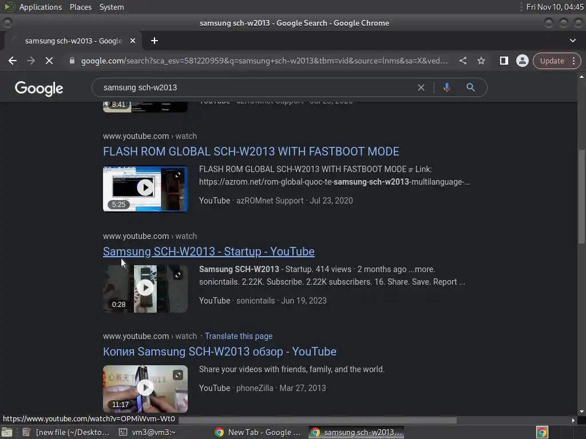Screen dimensions: 586x439
Task: Play the 0:28 Startup video thumbnail
Action: coord(145,288)
